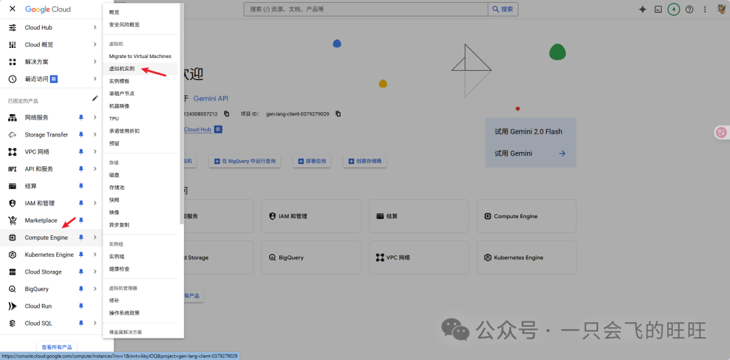
Task: Unpin 网络服务 from pinned products
Action: [81, 118]
